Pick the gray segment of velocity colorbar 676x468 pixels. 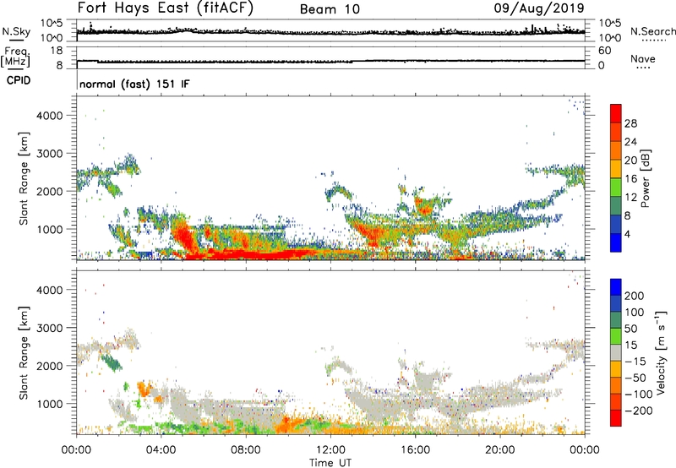[x=616, y=352]
